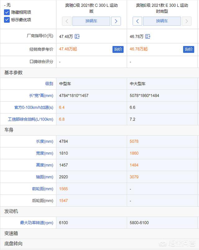Select the 1484 height value
The height and width of the screenshot is (250, 199).
(x=134, y=165)
